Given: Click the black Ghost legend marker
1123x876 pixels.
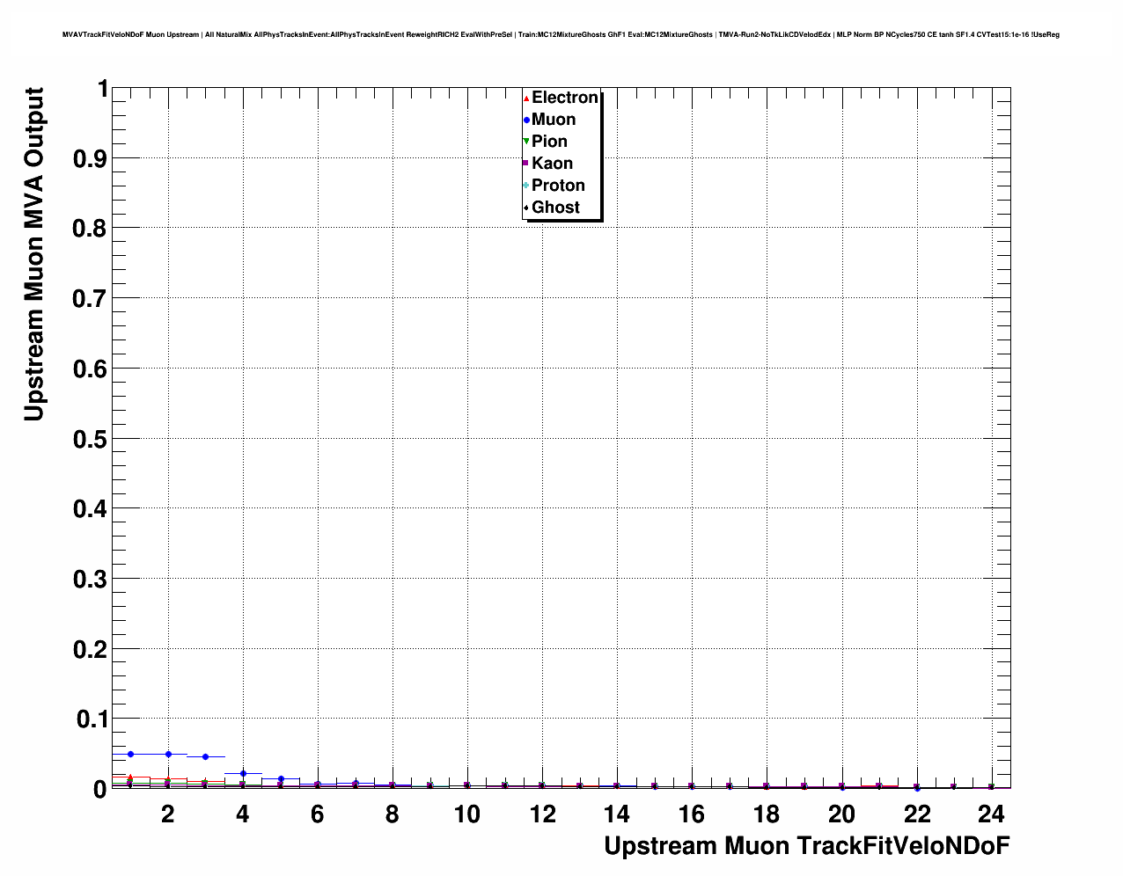Looking at the screenshot, I should (526, 208).
